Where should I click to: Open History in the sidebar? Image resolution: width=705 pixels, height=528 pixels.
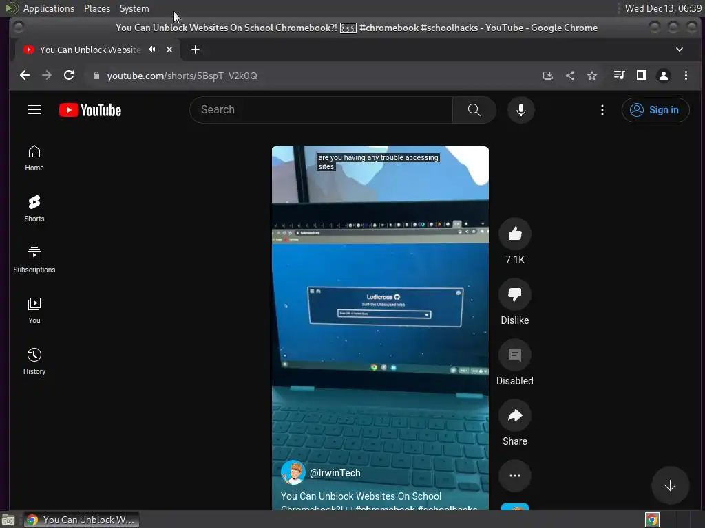point(34,362)
